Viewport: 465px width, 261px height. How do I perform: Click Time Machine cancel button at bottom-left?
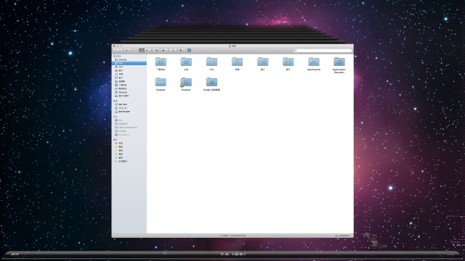[x=15, y=254]
